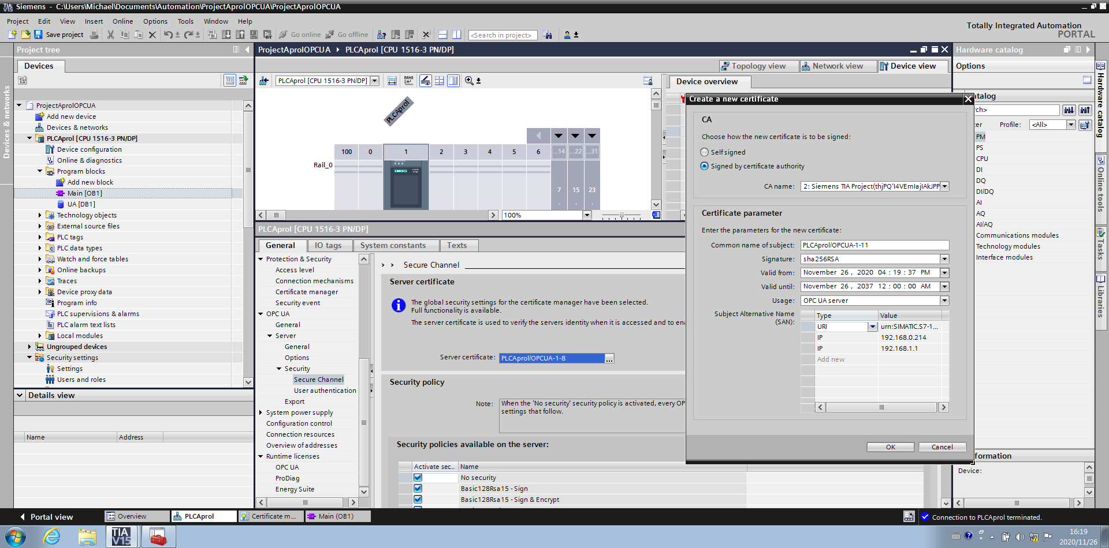Click the search binoculars icon beside project search

tap(548, 35)
